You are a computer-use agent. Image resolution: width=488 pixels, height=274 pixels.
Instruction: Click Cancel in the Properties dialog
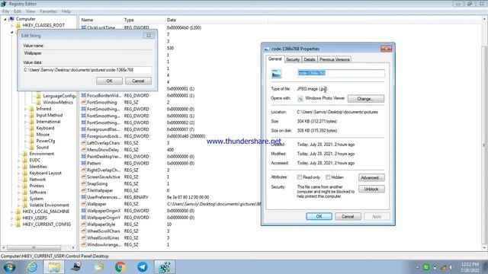pos(348,216)
